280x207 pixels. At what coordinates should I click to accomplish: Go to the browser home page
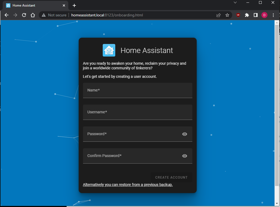33,15
